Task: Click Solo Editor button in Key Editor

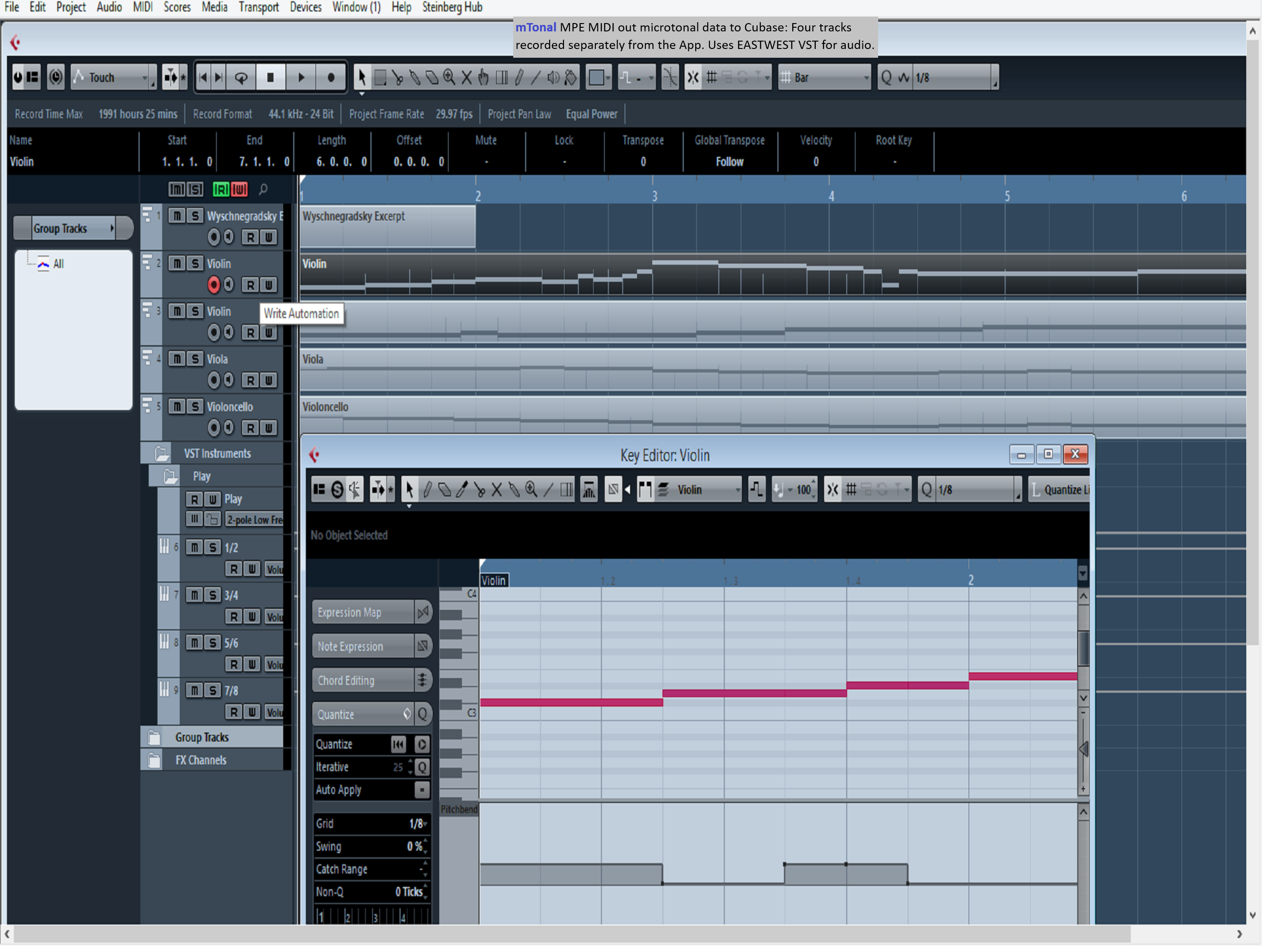Action: [337, 490]
